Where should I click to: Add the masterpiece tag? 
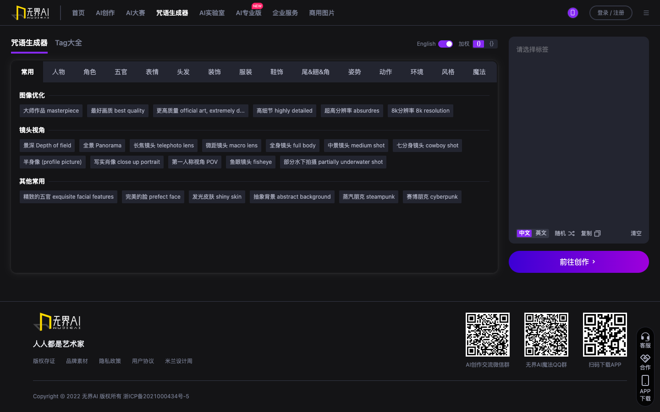point(51,111)
